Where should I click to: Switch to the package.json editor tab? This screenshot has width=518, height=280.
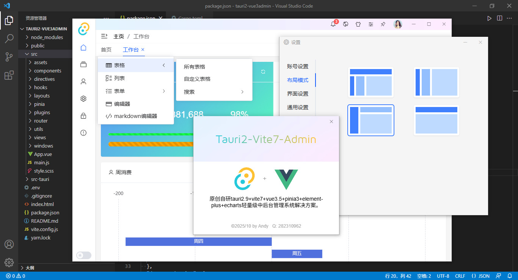coord(141,18)
